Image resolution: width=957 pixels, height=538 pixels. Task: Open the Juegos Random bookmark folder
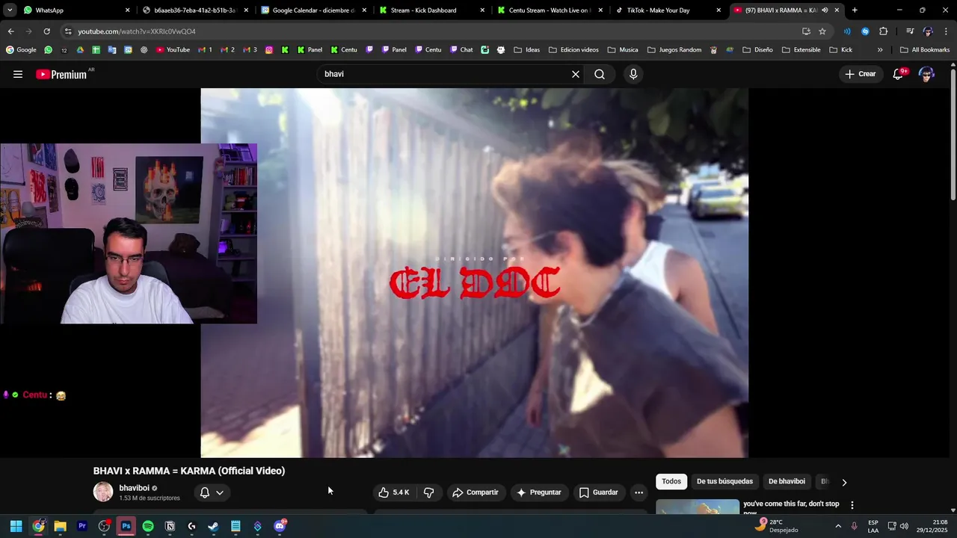coord(674,50)
